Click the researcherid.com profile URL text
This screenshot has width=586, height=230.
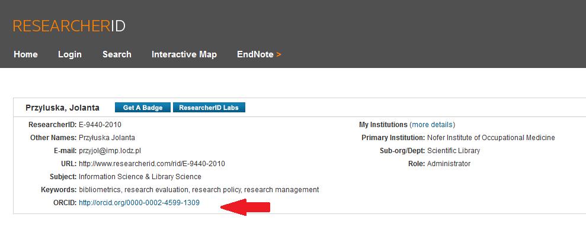pos(152,164)
